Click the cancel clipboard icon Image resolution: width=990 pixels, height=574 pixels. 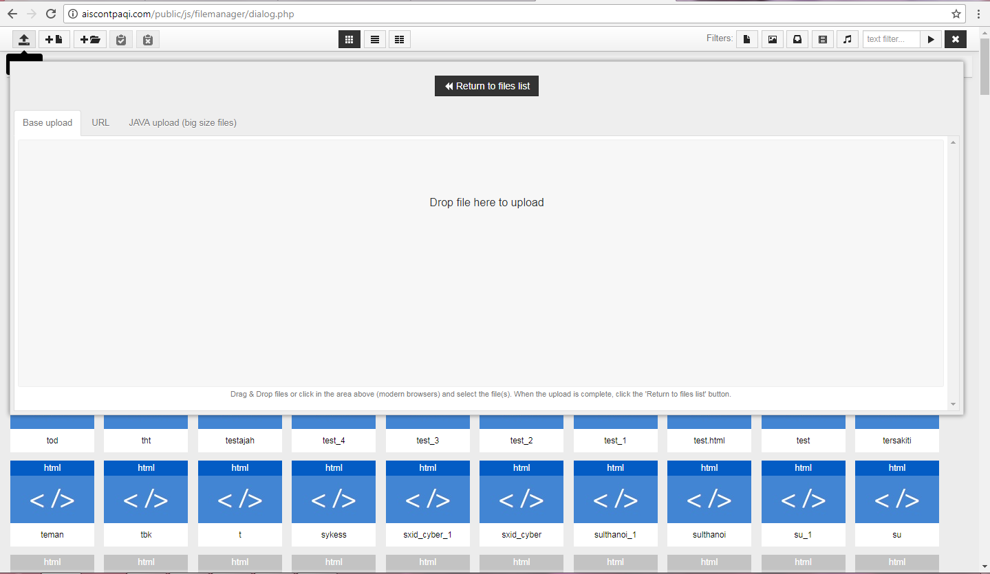point(147,39)
